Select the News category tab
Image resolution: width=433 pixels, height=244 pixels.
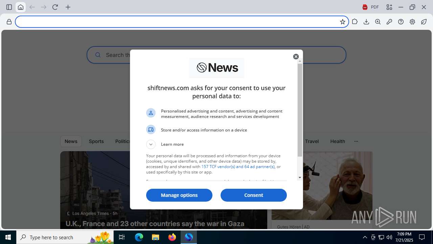(71, 141)
